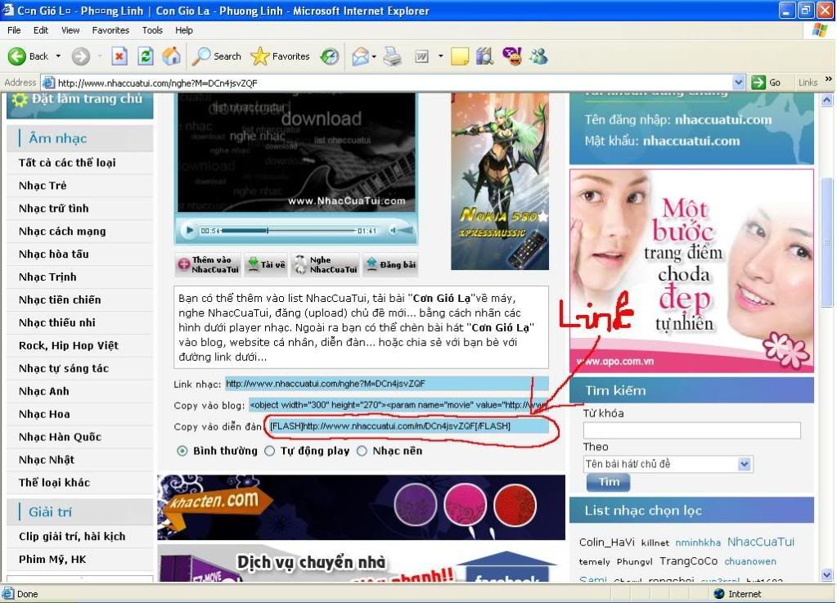This screenshot has height=603, width=837.
Task: Click the Forward arrow toolbar icon
Action: click(x=81, y=56)
